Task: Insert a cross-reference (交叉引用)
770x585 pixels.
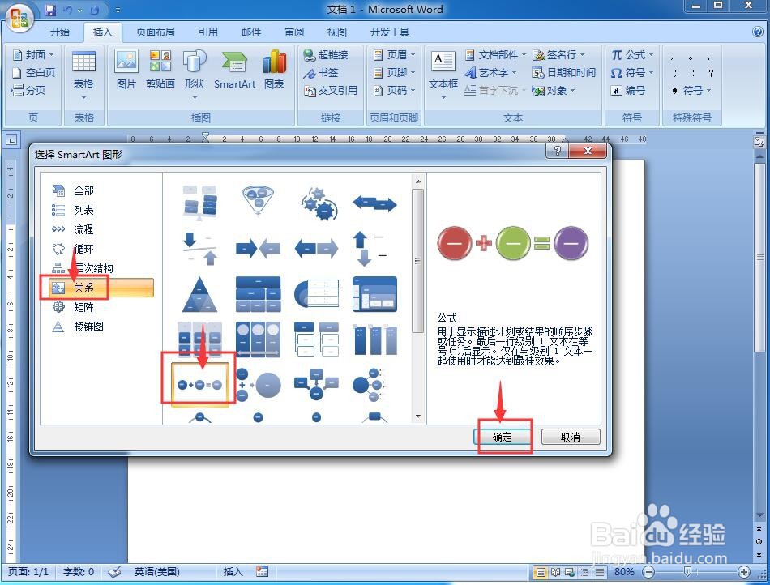Action: [331, 91]
